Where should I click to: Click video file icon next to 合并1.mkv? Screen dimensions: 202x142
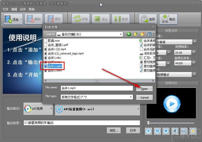46,58
